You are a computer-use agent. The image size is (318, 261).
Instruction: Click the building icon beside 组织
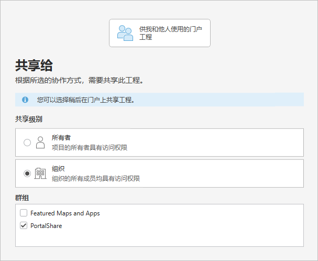tap(40, 173)
